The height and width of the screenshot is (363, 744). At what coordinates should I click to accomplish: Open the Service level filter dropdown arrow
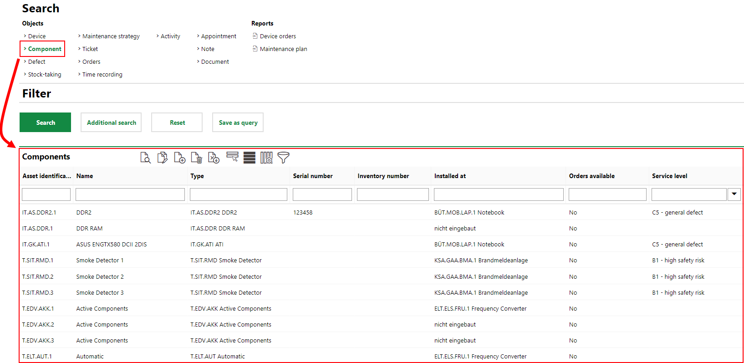click(x=734, y=194)
